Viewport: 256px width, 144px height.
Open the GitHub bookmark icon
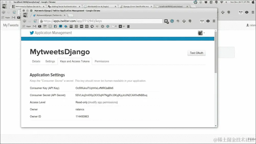(x=92, y=26)
